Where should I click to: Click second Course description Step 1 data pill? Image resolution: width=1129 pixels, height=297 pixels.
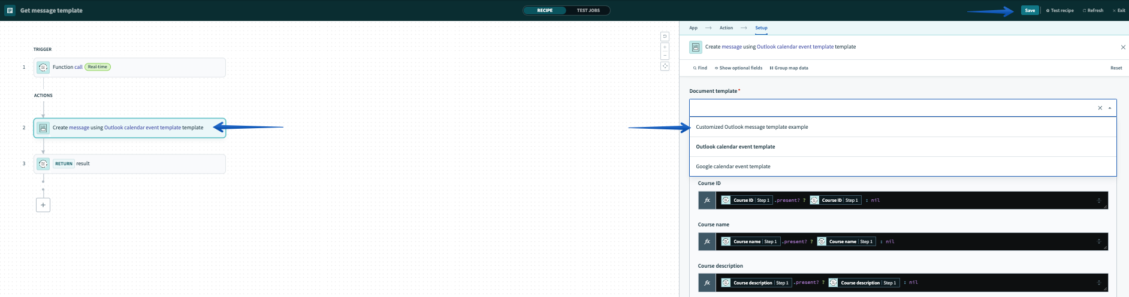click(864, 283)
